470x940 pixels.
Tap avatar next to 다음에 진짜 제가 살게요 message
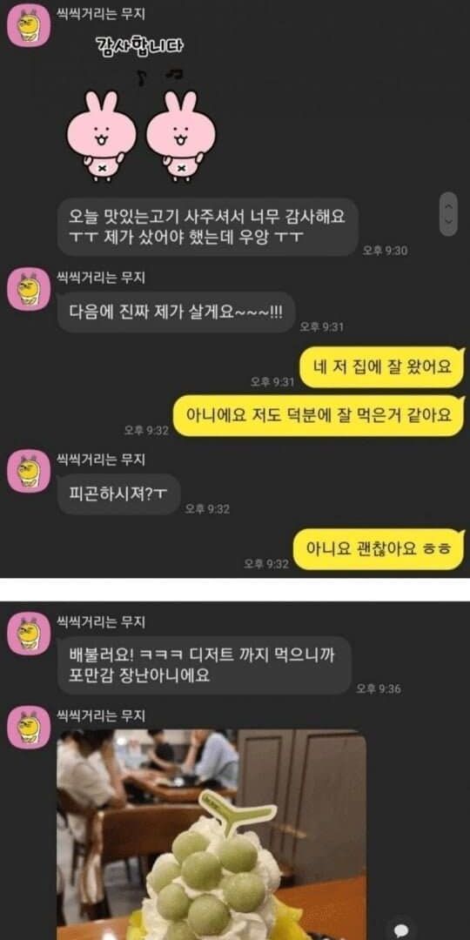click(x=28, y=289)
